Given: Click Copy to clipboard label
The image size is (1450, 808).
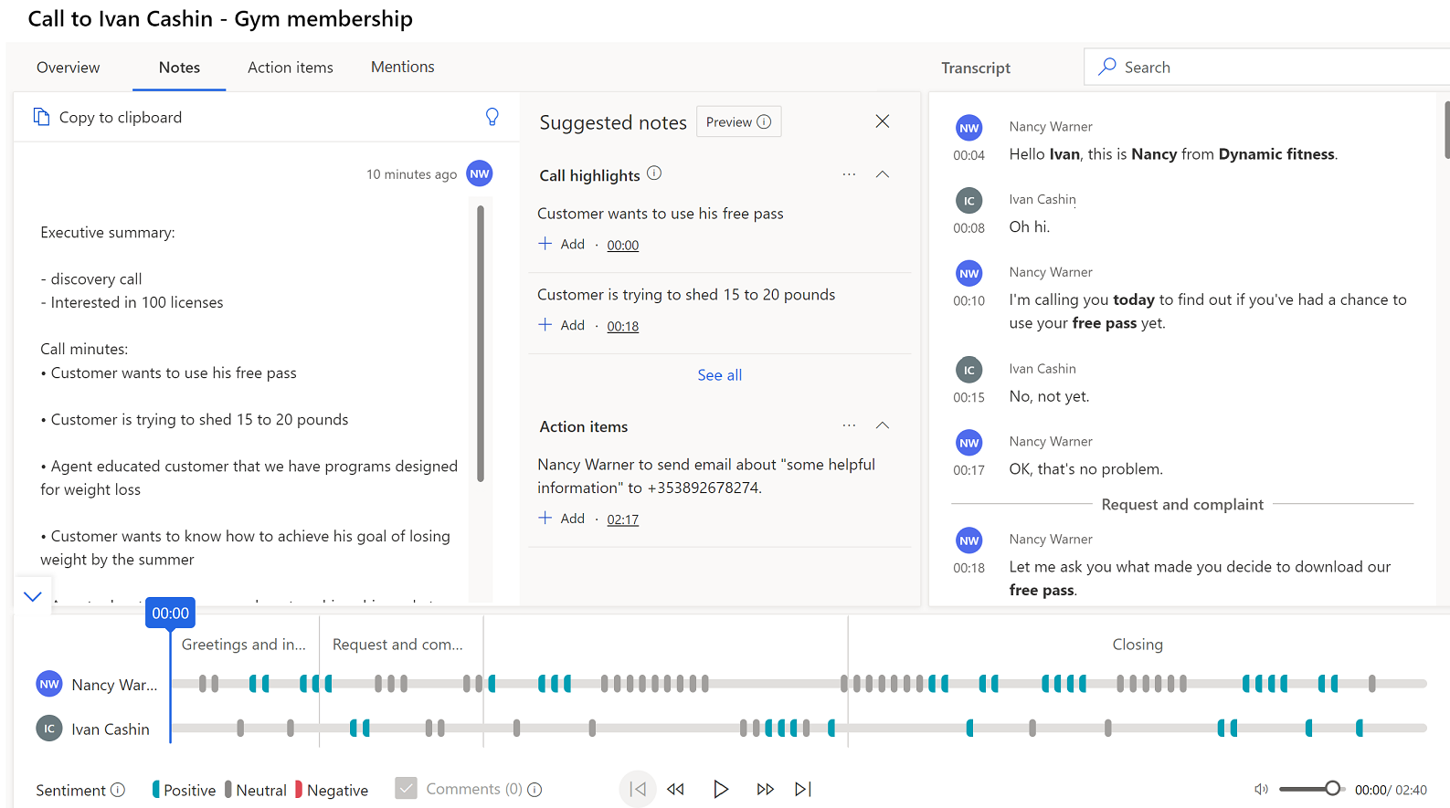Looking at the screenshot, I should click(x=121, y=117).
